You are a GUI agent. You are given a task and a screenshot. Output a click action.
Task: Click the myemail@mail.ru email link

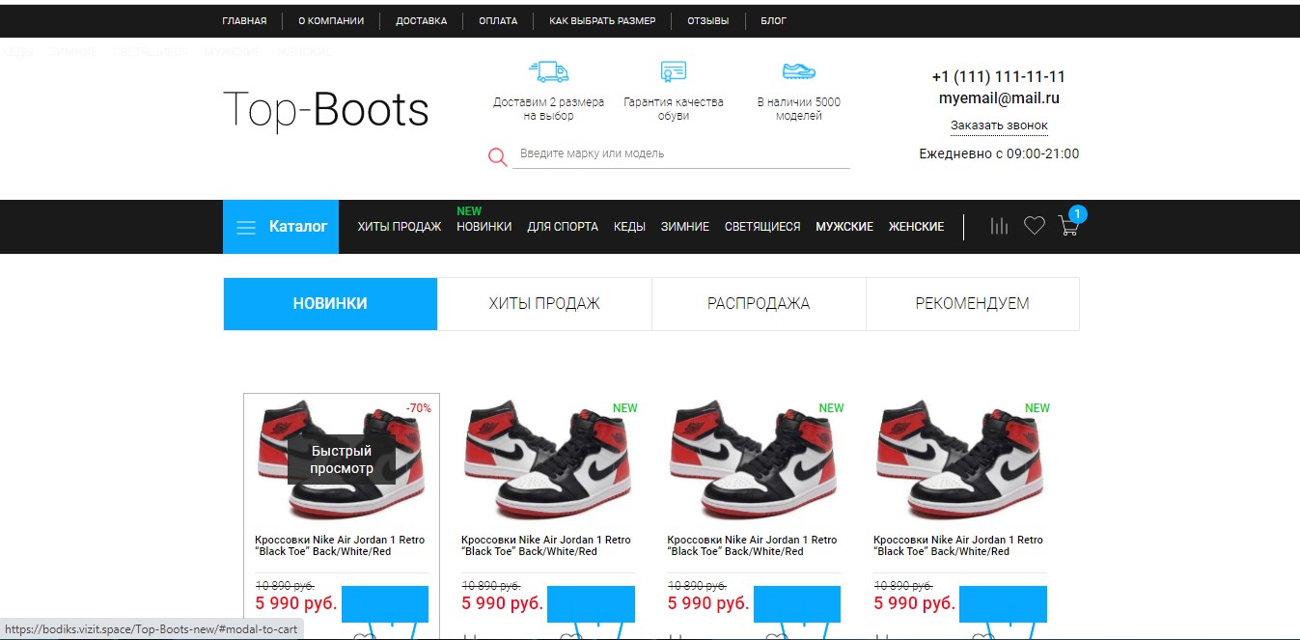coord(999,97)
